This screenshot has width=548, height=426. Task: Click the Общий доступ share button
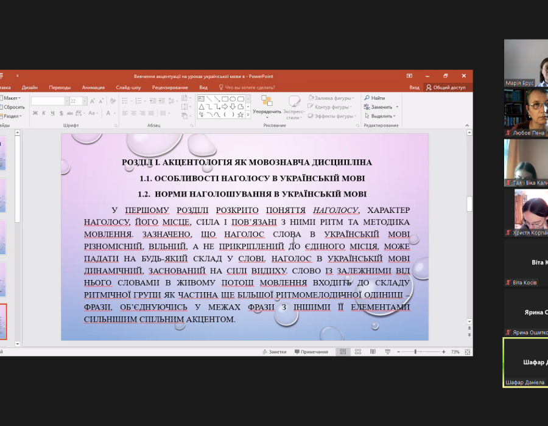(x=446, y=88)
